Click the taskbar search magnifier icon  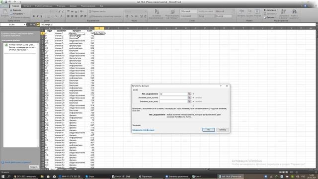[9, 177]
